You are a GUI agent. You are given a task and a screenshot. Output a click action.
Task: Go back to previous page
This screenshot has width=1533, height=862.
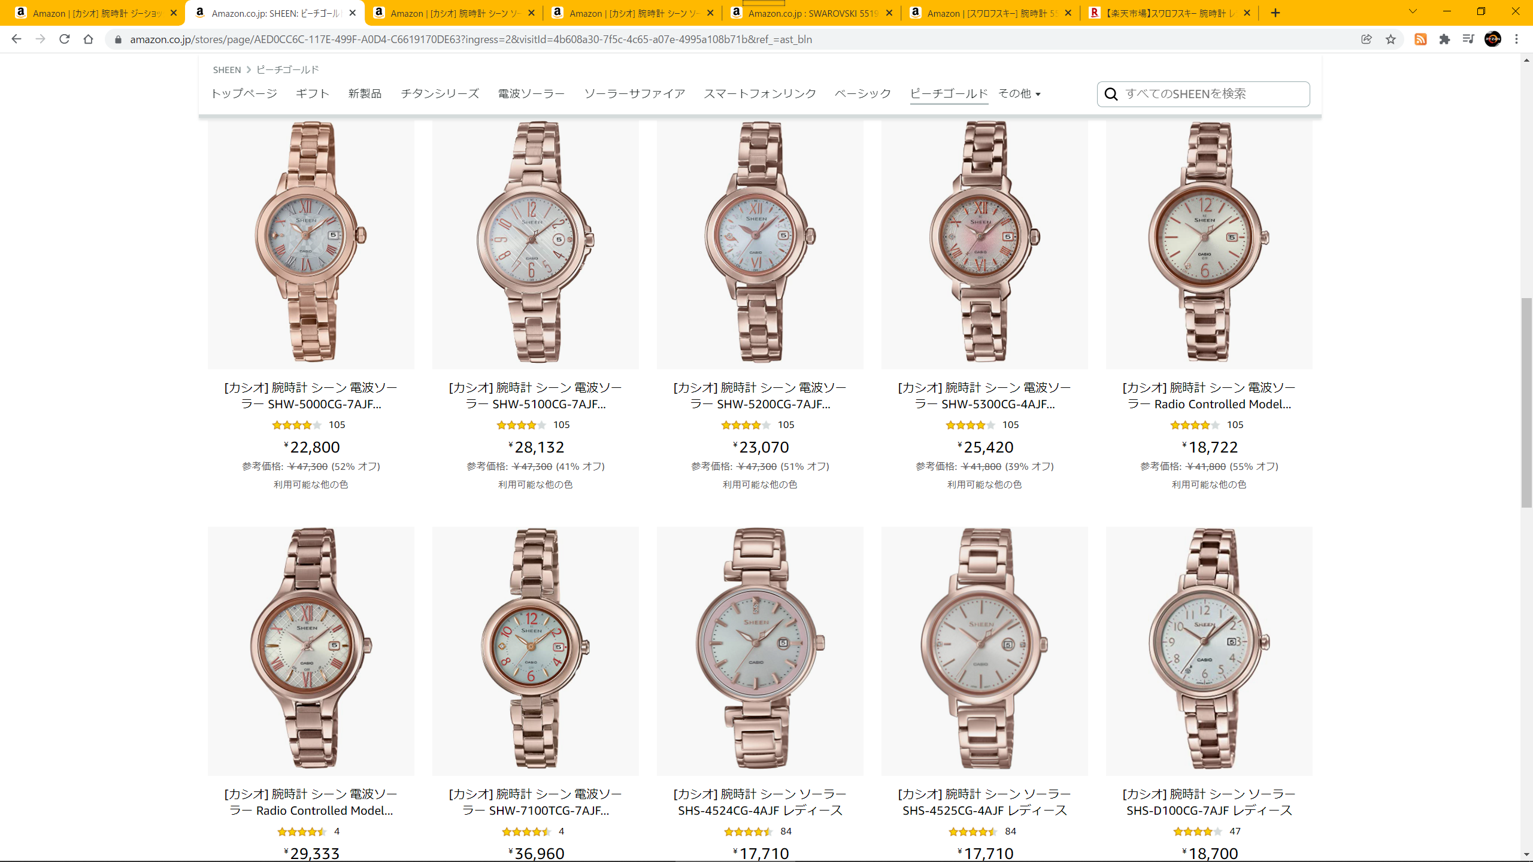coord(16,39)
